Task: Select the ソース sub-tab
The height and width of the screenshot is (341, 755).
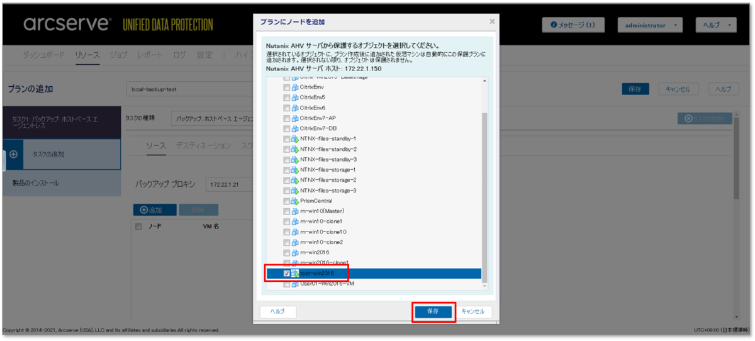Action: coord(156,146)
